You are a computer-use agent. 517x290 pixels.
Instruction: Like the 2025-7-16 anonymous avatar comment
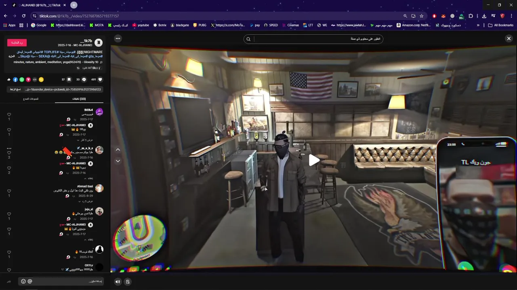coord(9,253)
